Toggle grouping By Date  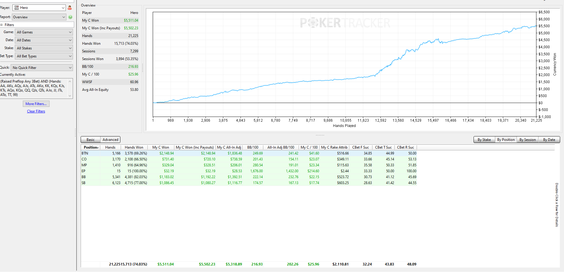click(549, 140)
